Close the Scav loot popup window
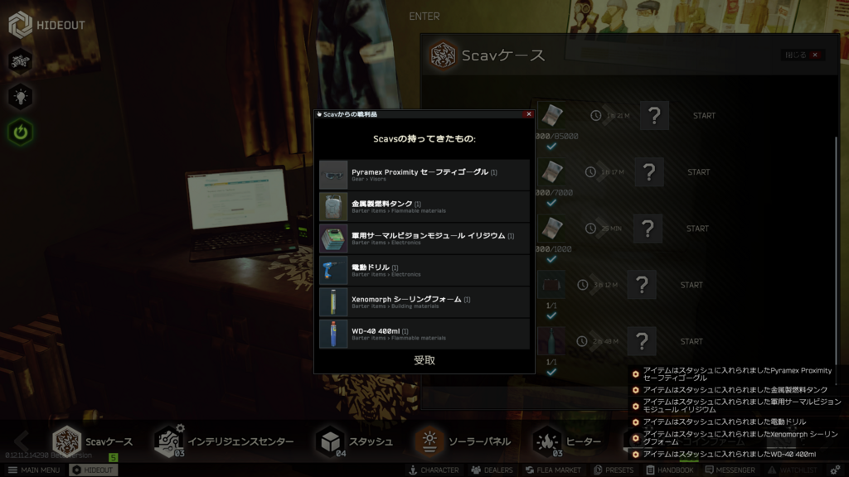 coord(529,114)
